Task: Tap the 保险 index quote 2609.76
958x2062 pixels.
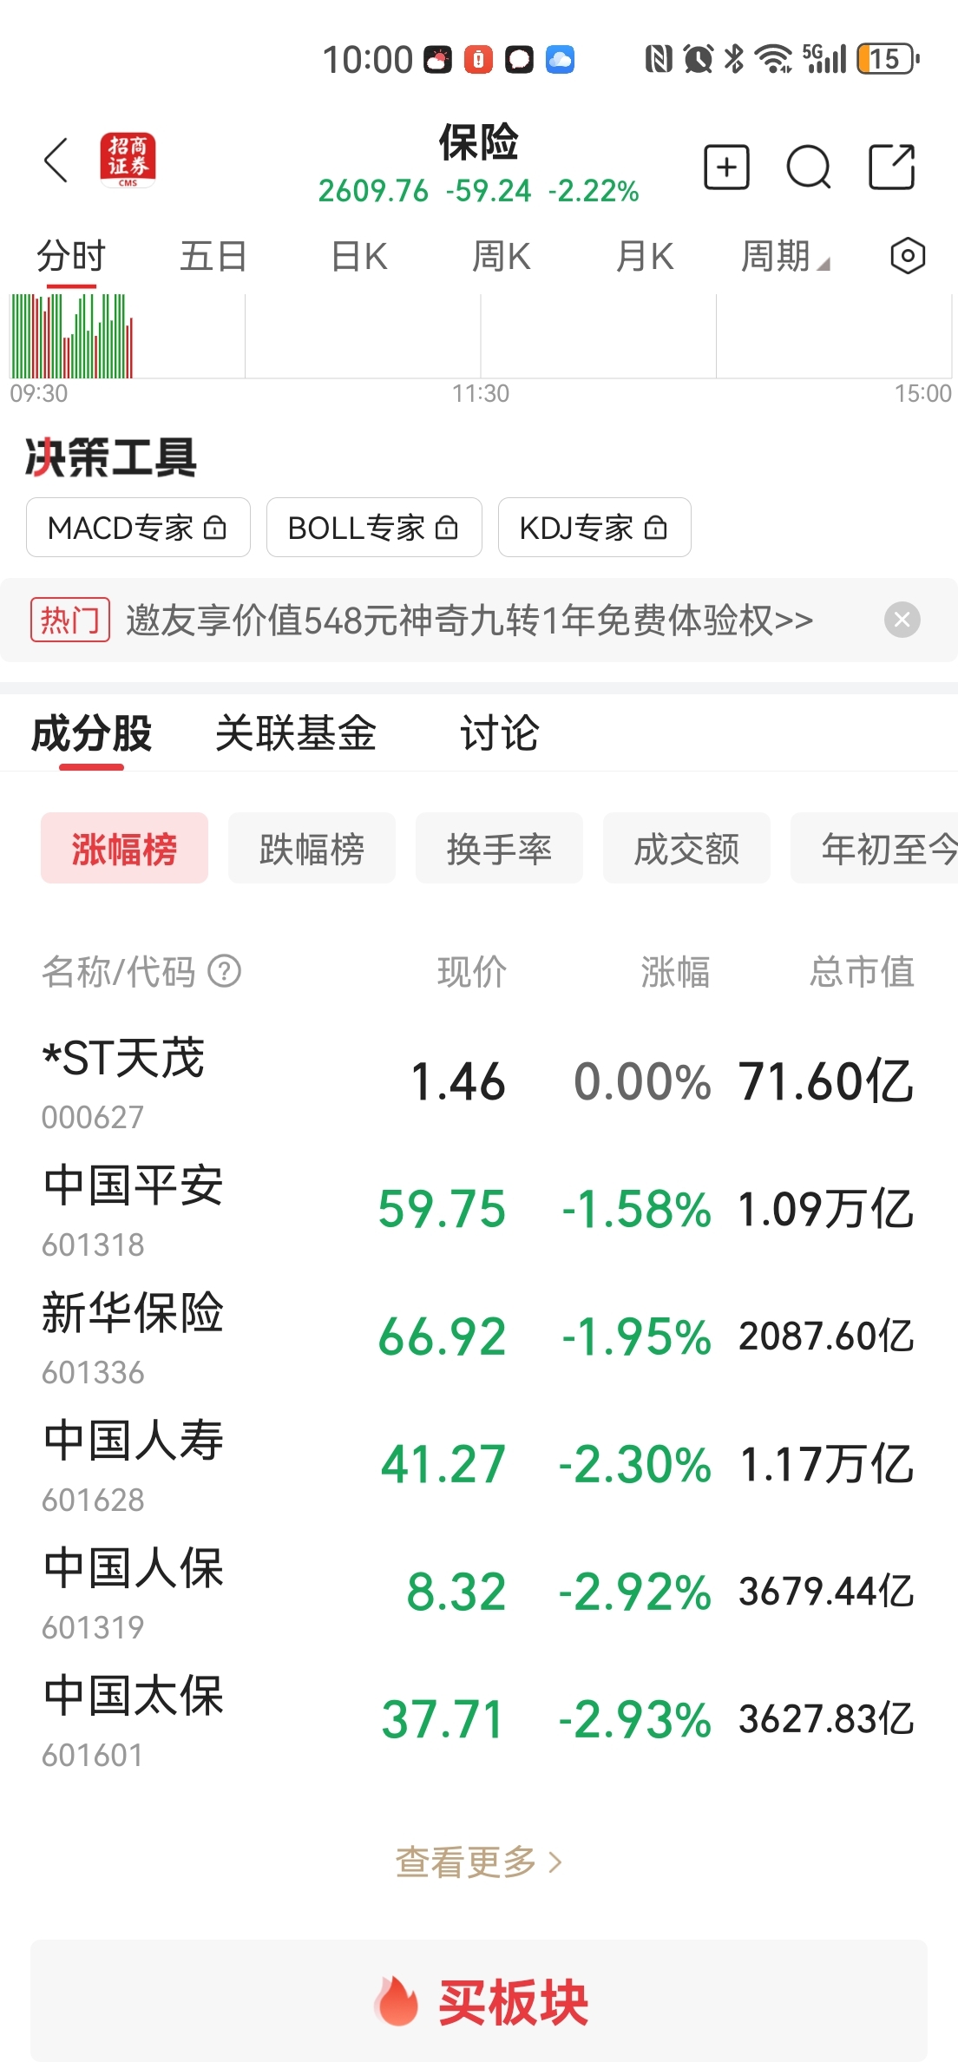Action: (x=373, y=190)
